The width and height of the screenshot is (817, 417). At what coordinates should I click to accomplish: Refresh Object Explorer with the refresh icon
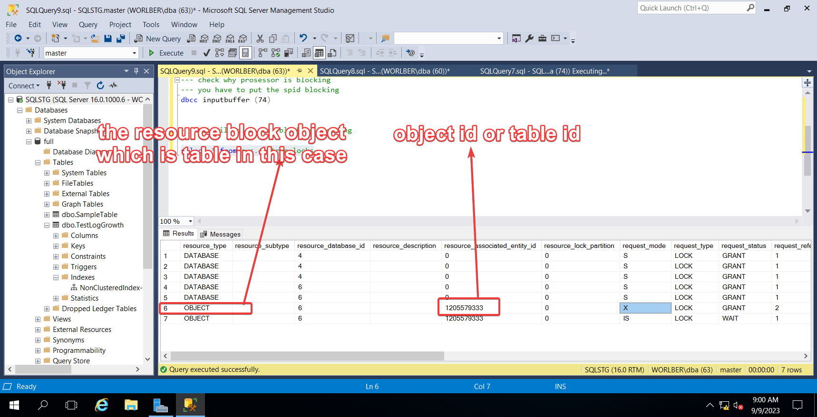(100, 85)
